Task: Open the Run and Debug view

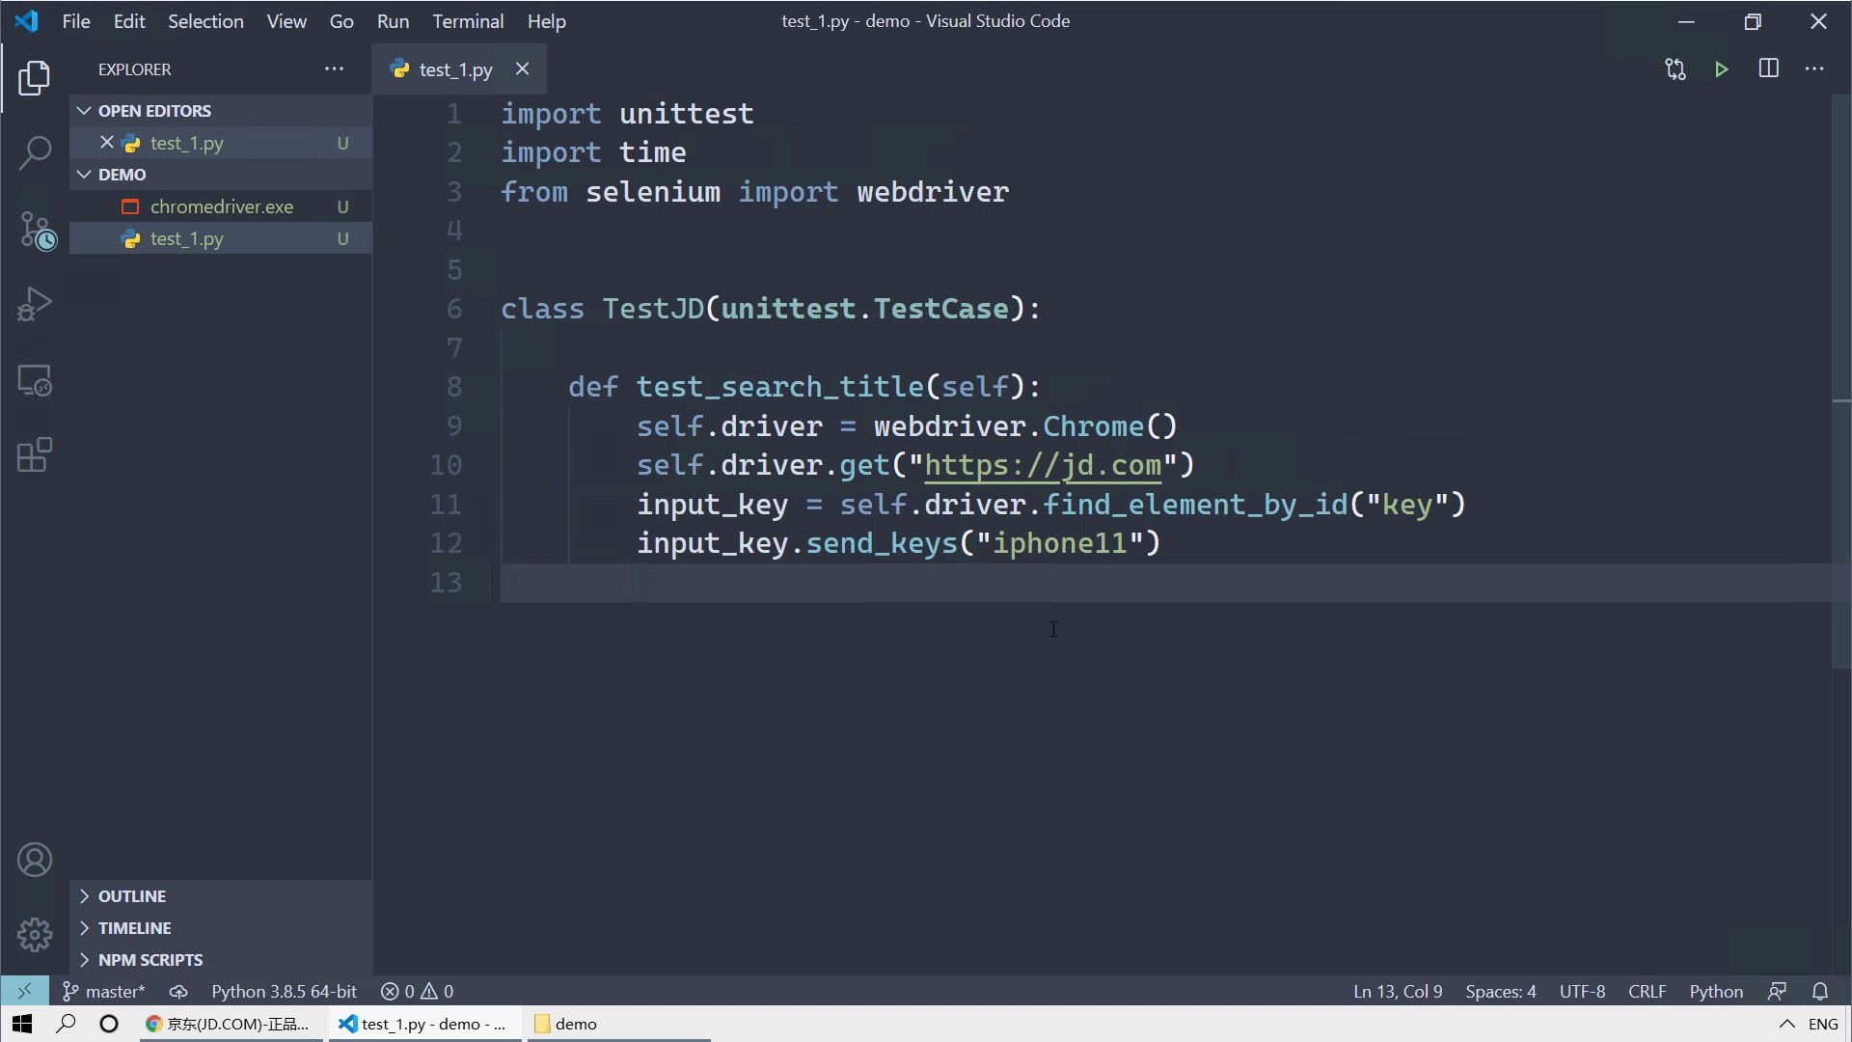Action: [x=35, y=304]
